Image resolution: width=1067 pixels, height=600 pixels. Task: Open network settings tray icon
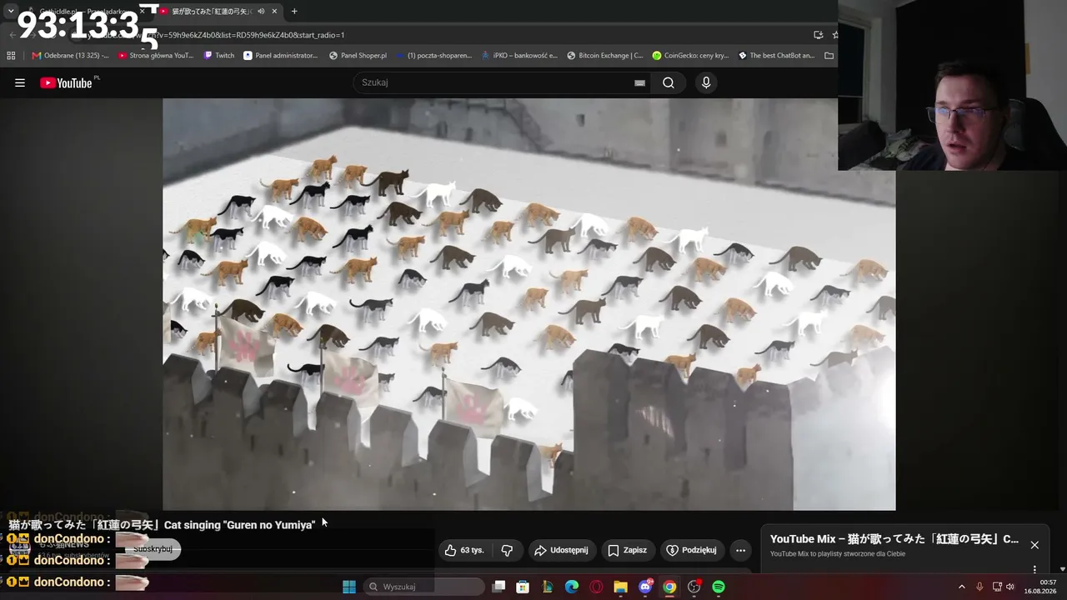point(997,587)
